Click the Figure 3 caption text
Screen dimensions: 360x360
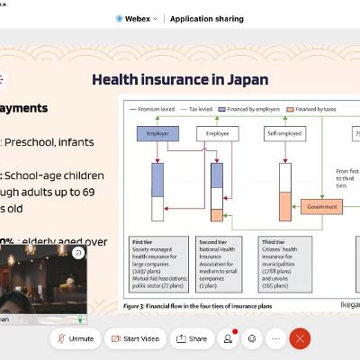coord(197,306)
